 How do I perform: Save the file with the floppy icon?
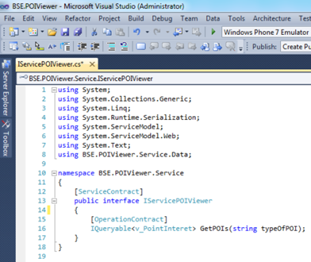[65, 32]
